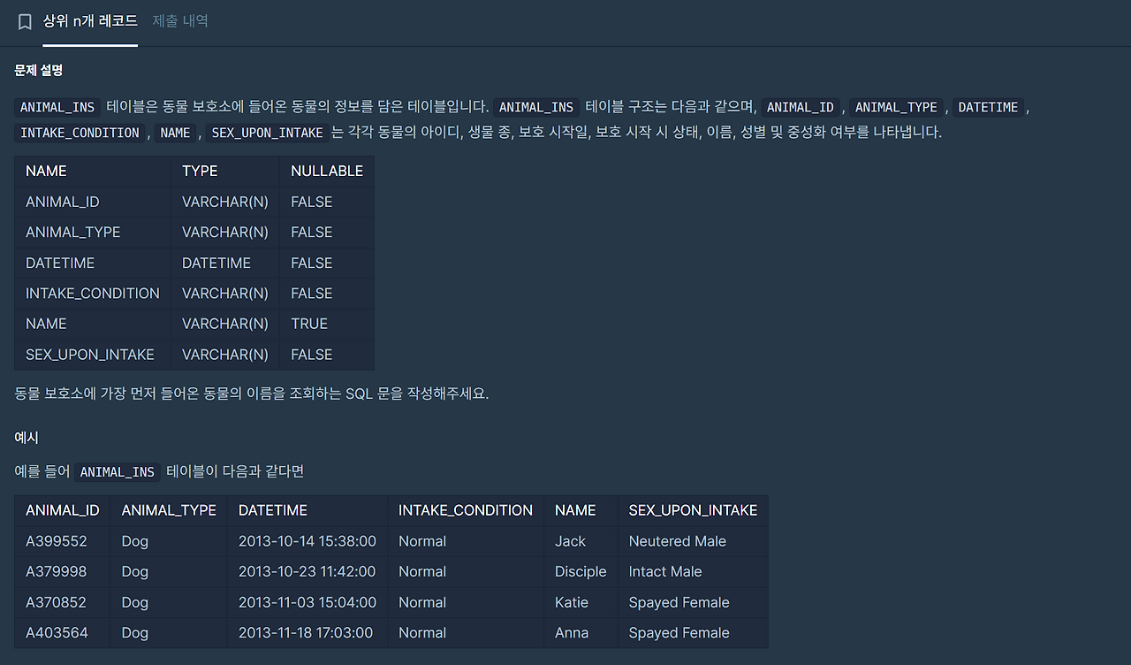Click the DATETIME code chip

(988, 107)
